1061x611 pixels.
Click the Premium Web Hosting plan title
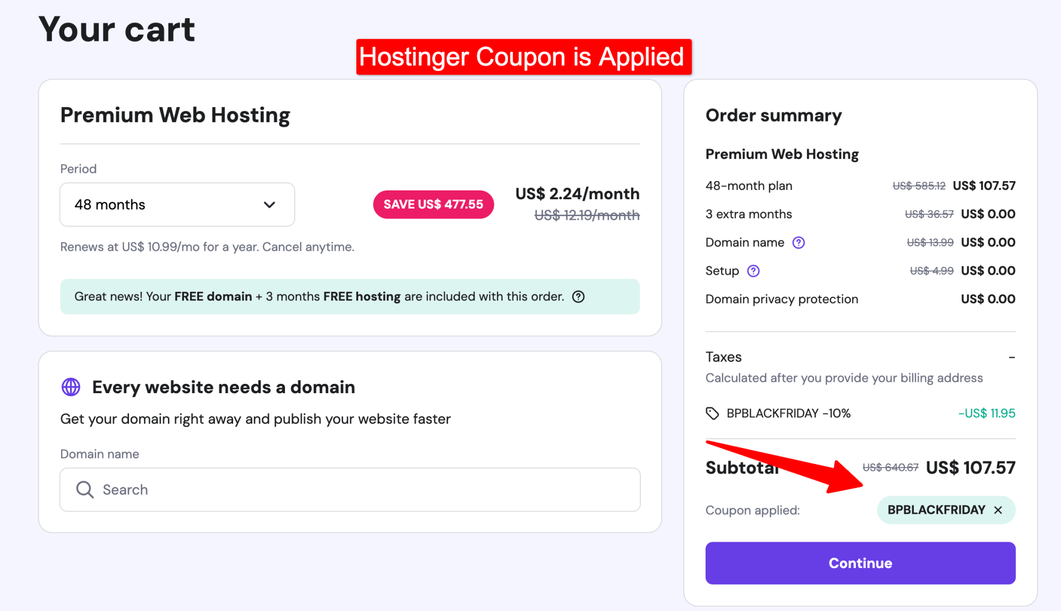click(x=175, y=115)
